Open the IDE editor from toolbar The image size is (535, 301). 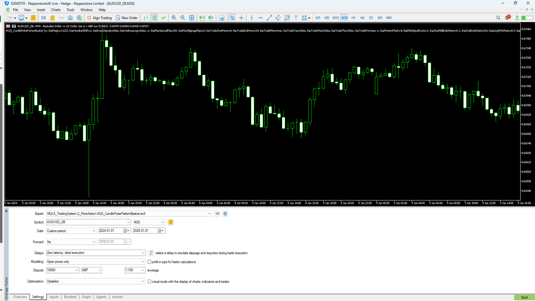pyautogui.click(x=44, y=18)
